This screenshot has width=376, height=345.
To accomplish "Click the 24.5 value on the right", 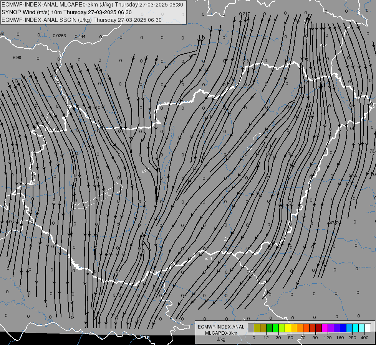I will (353, 175).
